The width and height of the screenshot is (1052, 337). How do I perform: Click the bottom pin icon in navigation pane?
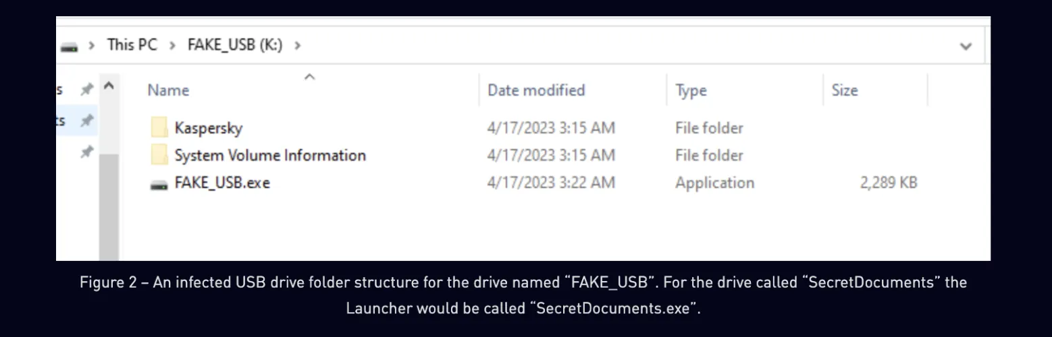coord(86,152)
